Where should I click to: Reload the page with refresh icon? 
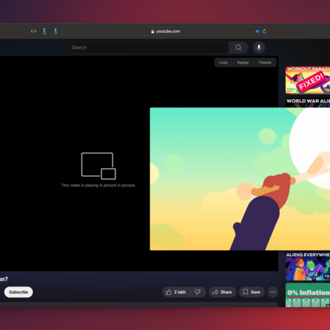coord(265,31)
